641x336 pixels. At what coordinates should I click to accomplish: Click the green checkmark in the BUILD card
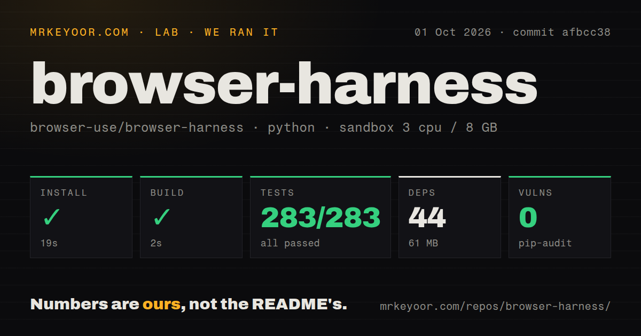162,218
